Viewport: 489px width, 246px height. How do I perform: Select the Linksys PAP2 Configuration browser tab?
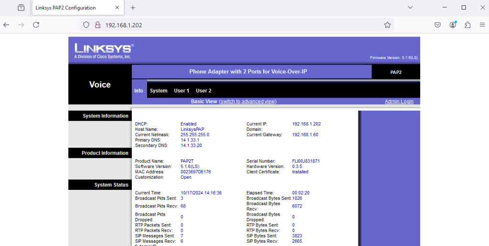(72, 8)
